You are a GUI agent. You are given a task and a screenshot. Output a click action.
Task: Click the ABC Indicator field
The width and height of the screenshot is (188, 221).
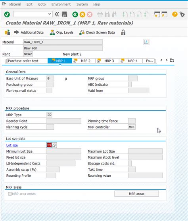click(x=130, y=85)
